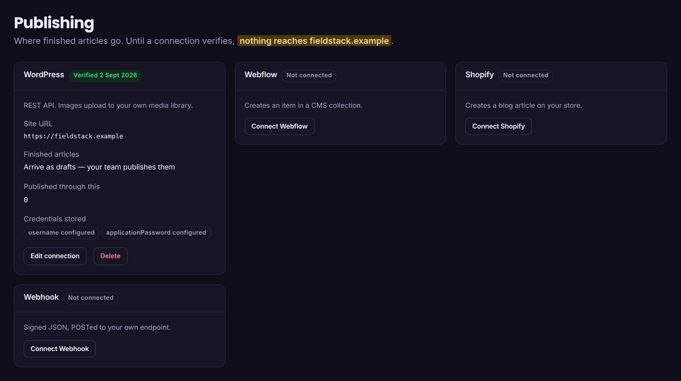Click the Edit connection button
This screenshot has width=681, height=381.
(55, 256)
